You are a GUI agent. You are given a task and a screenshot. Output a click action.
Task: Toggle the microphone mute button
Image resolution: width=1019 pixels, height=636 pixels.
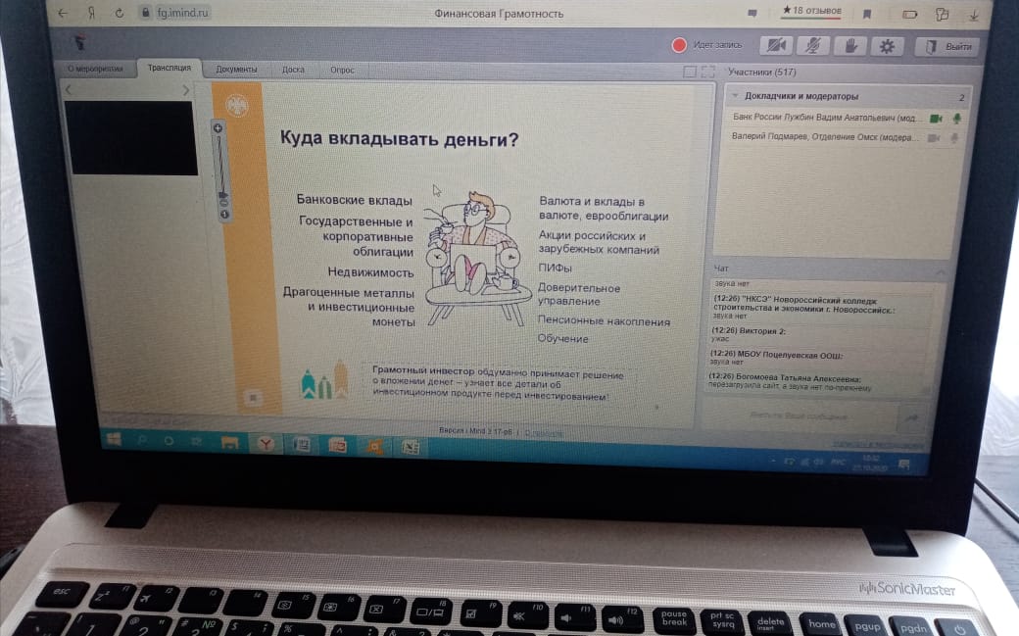(812, 45)
